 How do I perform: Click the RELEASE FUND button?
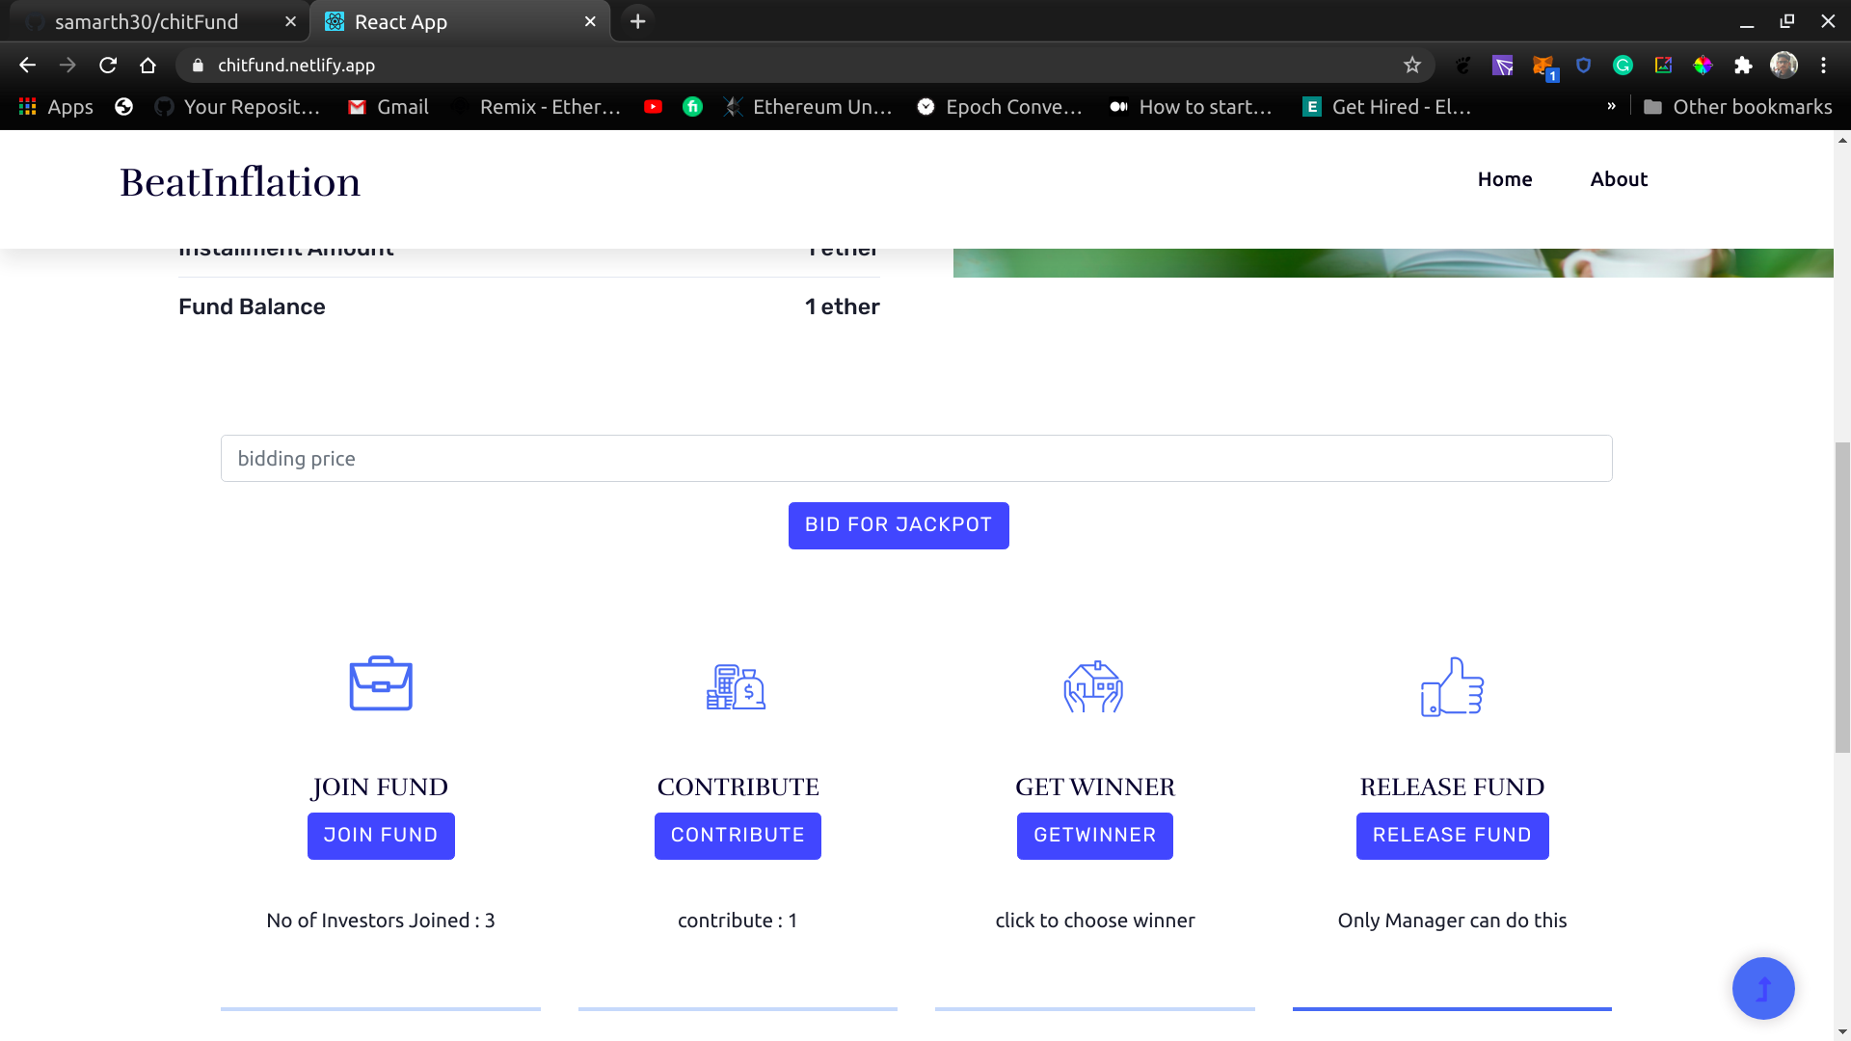[x=1452, y=836]
